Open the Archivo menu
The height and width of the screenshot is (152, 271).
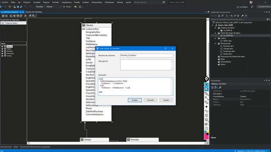click(x=5, y=2)
